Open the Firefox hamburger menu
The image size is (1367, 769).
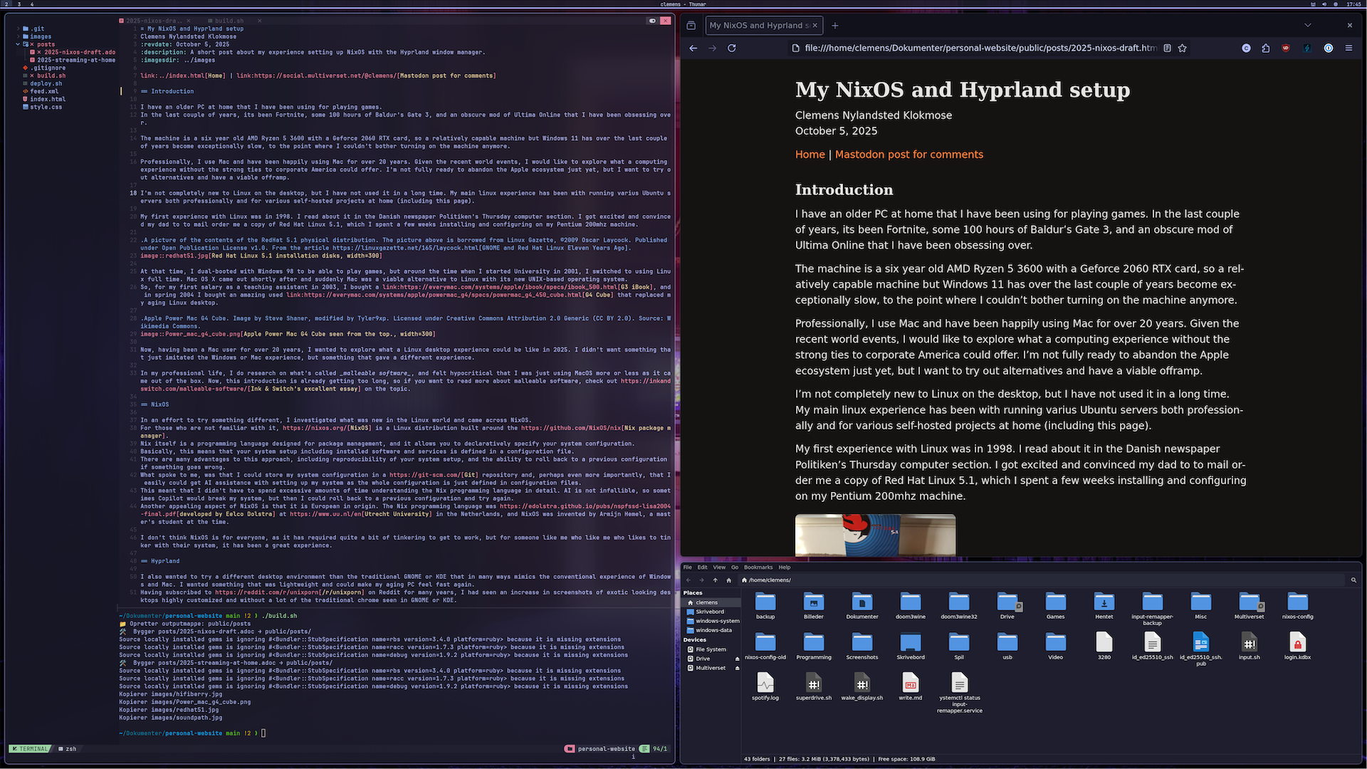1348,48
